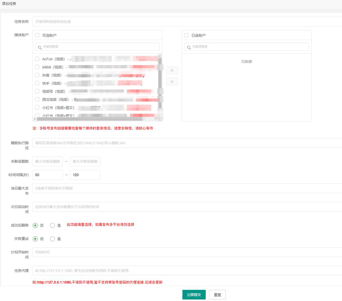
Task: Focus the 任务名称 input field
Action: click(x=187, y=21)
